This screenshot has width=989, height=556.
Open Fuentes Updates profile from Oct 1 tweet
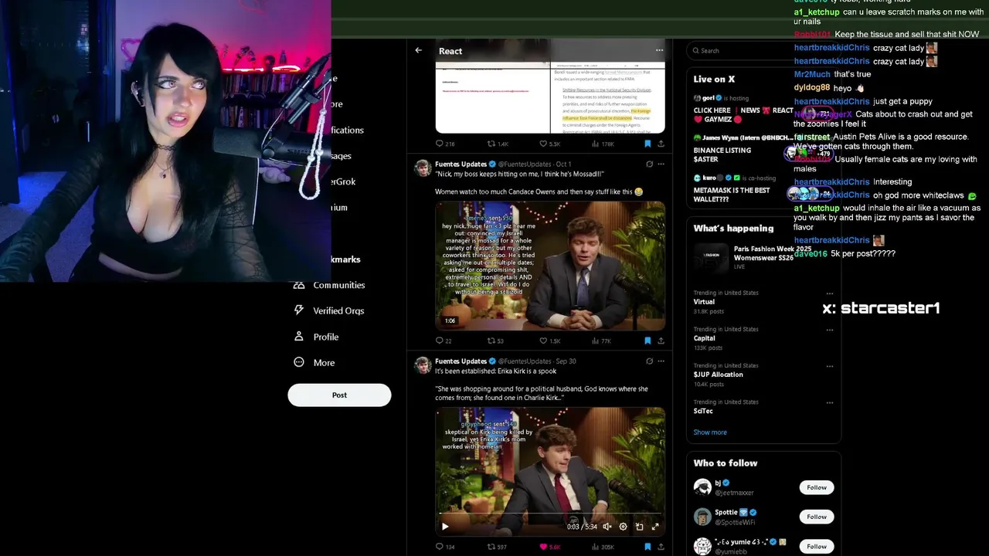pyautogui.click(x=461, y=164)
